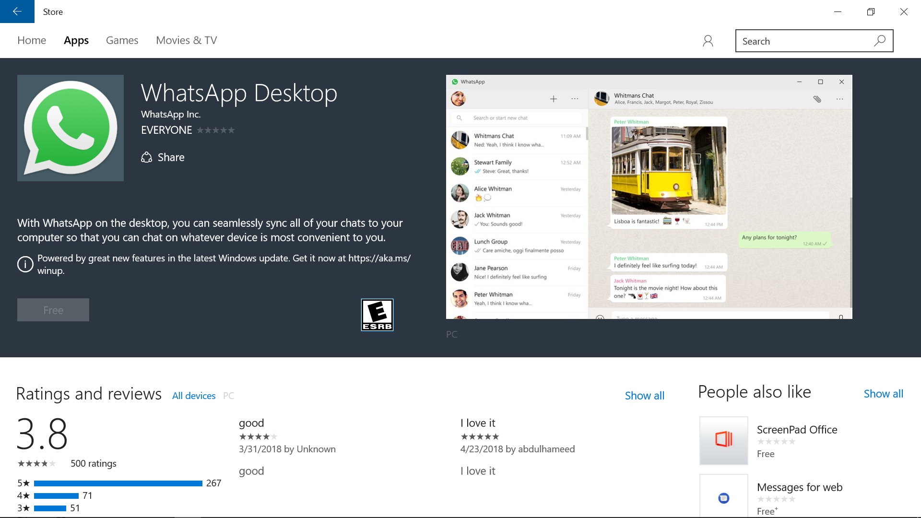Click the info icon beside Windows update notice

click(25, 264)
